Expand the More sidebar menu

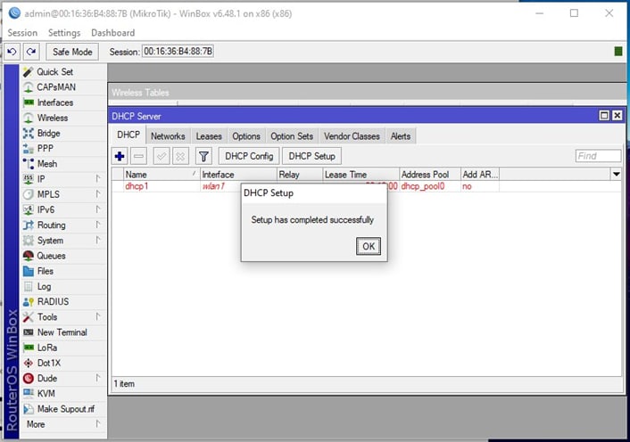coord(62,424)
